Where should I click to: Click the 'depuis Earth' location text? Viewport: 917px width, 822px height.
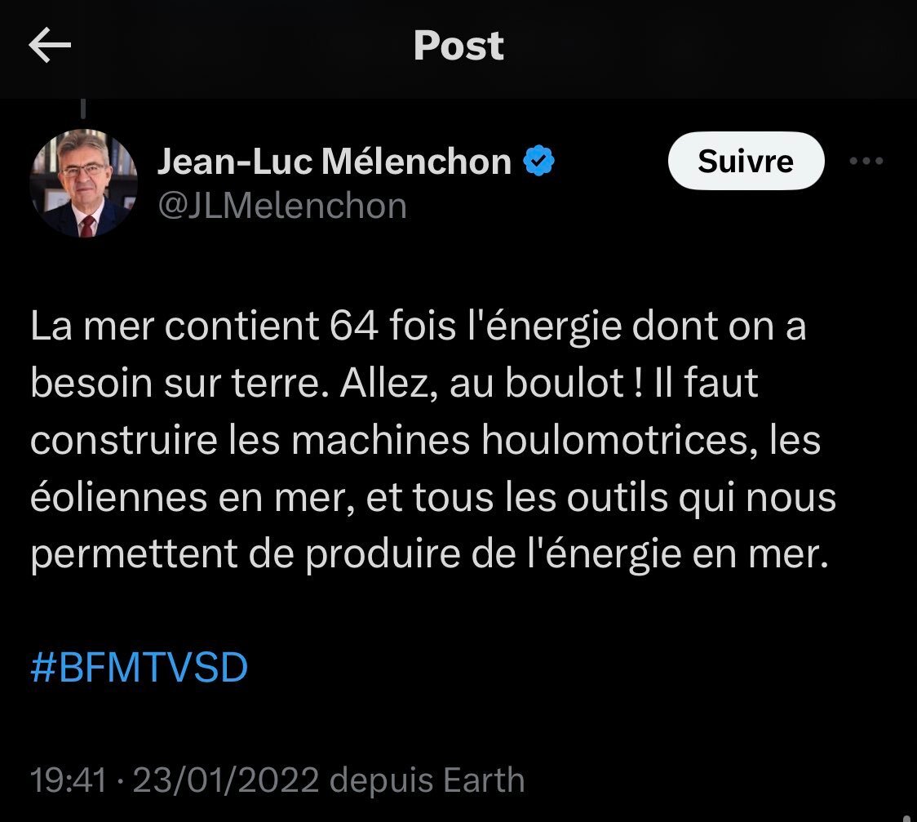point(427,780)
